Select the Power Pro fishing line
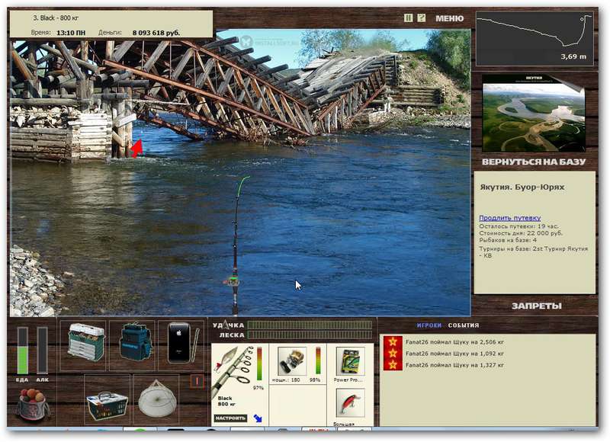 point(350,361)
